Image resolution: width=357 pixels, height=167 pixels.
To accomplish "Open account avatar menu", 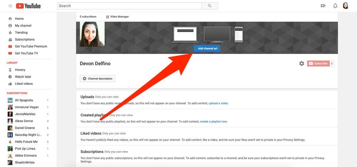I will click(x=346, y=6).
